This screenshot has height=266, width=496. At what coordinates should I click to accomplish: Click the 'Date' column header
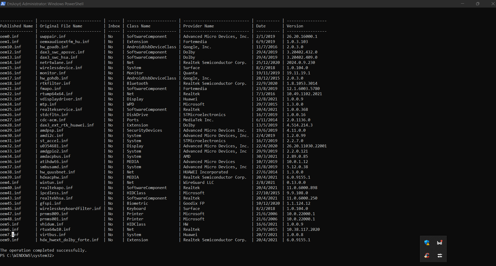tap(261, 26)
